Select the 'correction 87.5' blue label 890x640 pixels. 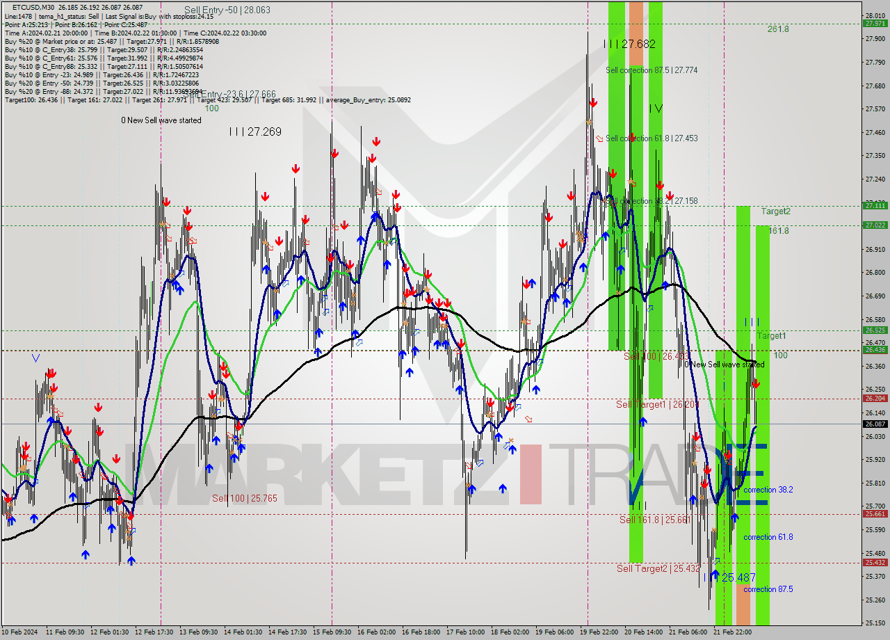coord(768,589)
